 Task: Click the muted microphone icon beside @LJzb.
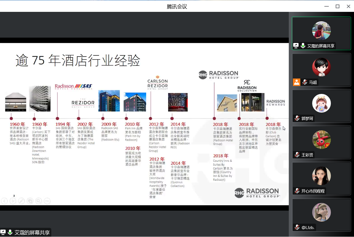(297, 227)
